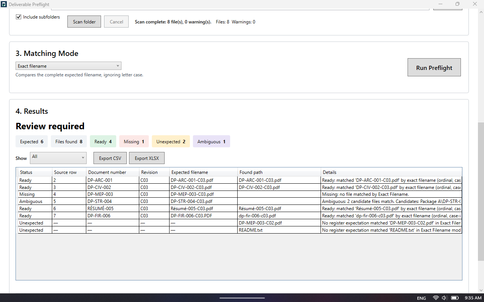Click the greyed-out Cancel button

click(x=117, y=22)
